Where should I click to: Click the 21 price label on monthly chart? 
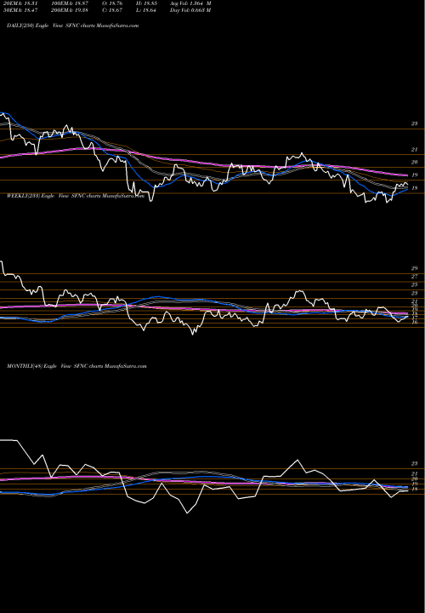coord(414,474)
